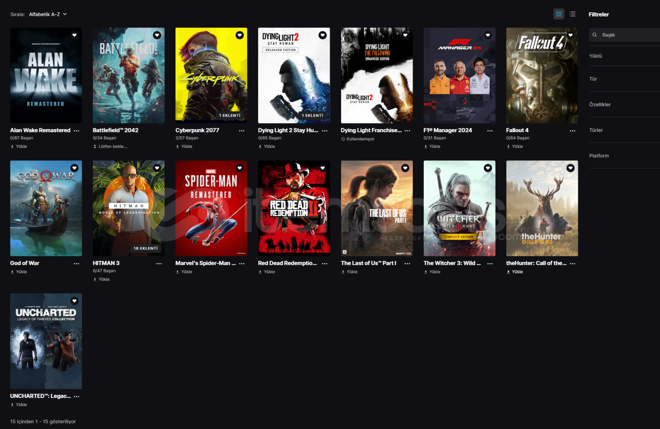Open more options for The Witcher 3
Viewport: 660px width, 429px height.
click(x=490, y=264)
